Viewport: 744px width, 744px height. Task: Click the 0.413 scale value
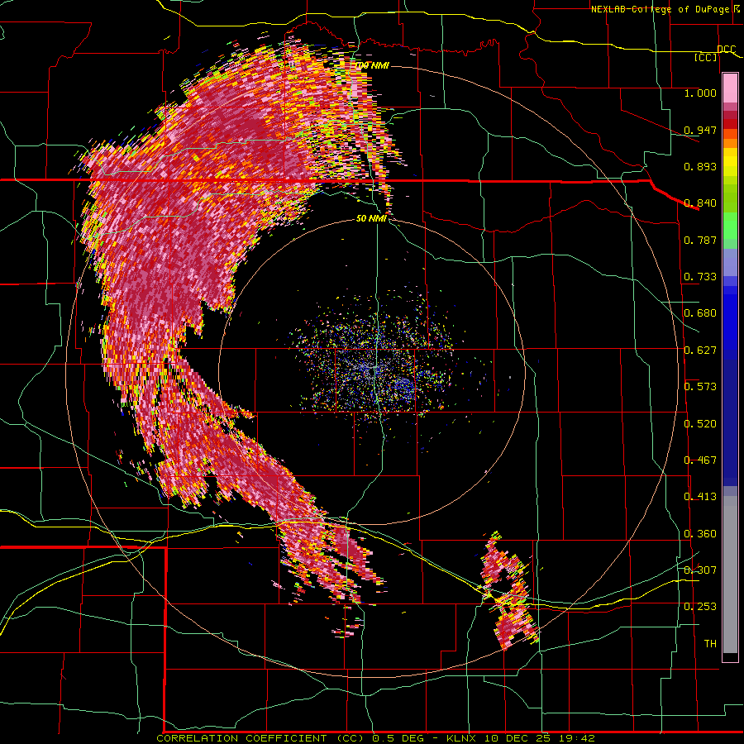pos(700,497)
